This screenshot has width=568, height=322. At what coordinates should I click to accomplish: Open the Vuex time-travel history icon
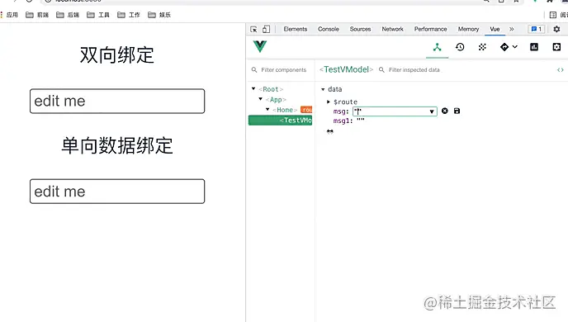[x=460, y=47]
